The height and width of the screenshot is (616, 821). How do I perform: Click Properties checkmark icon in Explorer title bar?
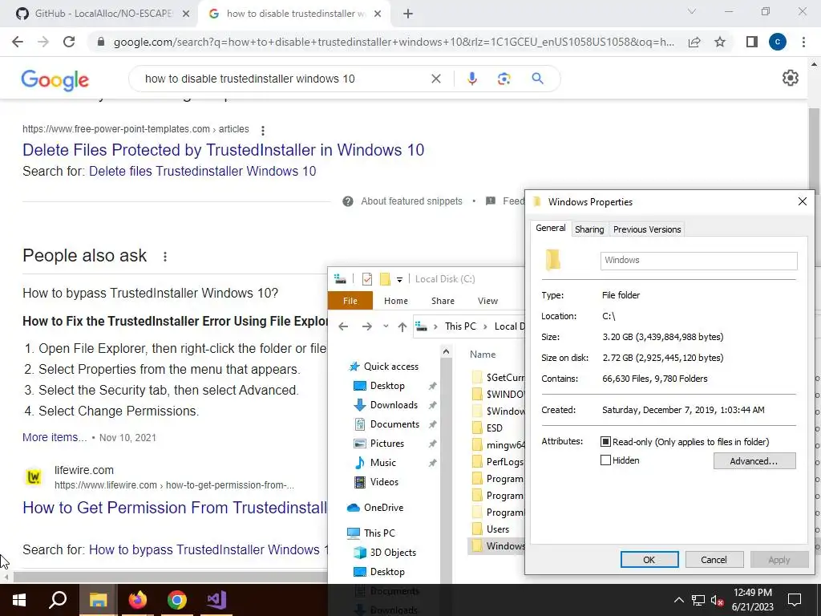point(367,279)
